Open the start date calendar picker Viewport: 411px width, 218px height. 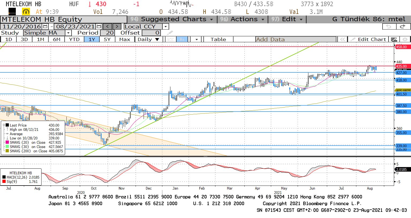pyautogui.click(x=45, y=27)
